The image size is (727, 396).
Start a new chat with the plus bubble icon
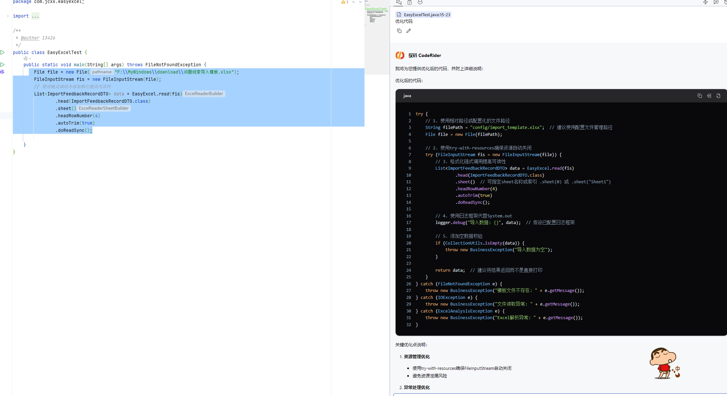pos(716,2)
